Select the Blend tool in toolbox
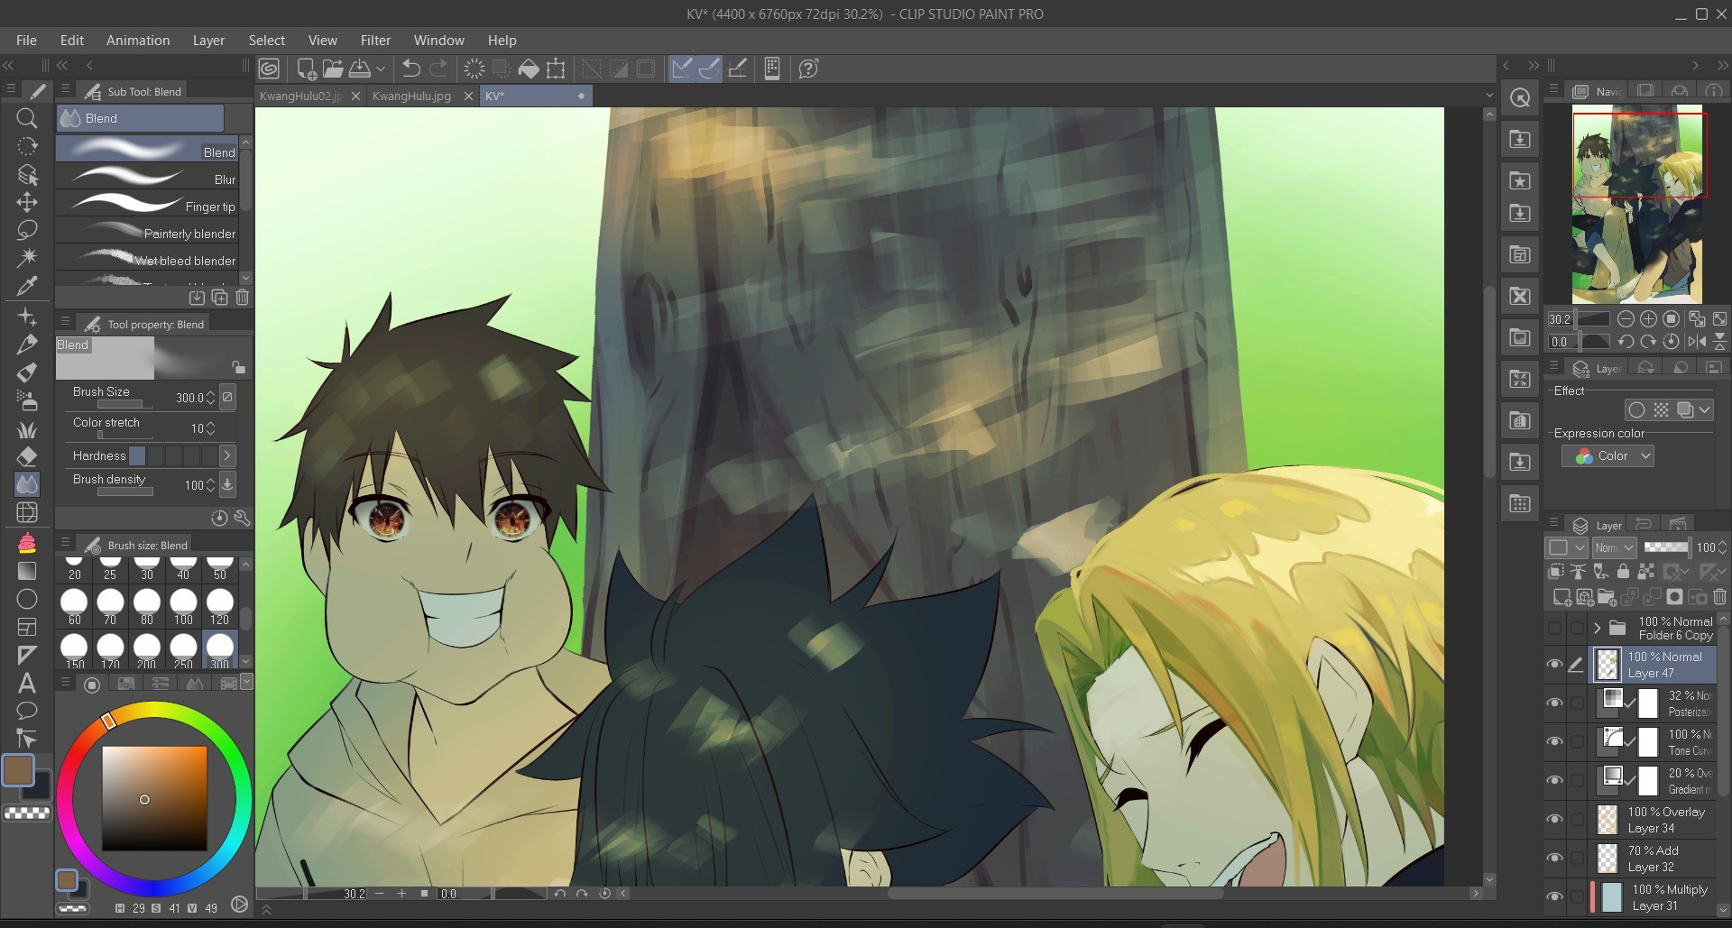Image resolution: width=1732 pixels, height=928 pixels. (x=27, y=484)
